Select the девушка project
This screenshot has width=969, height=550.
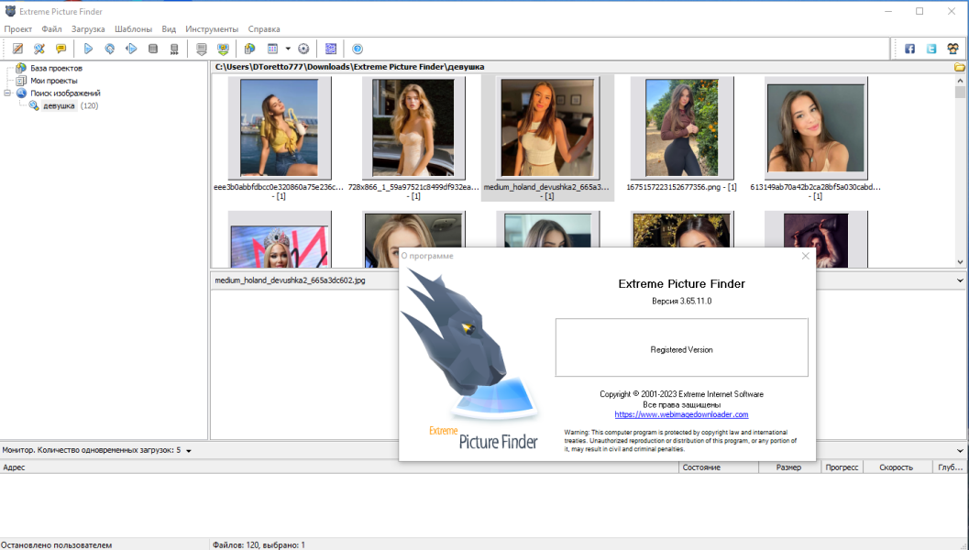point(59,105)
